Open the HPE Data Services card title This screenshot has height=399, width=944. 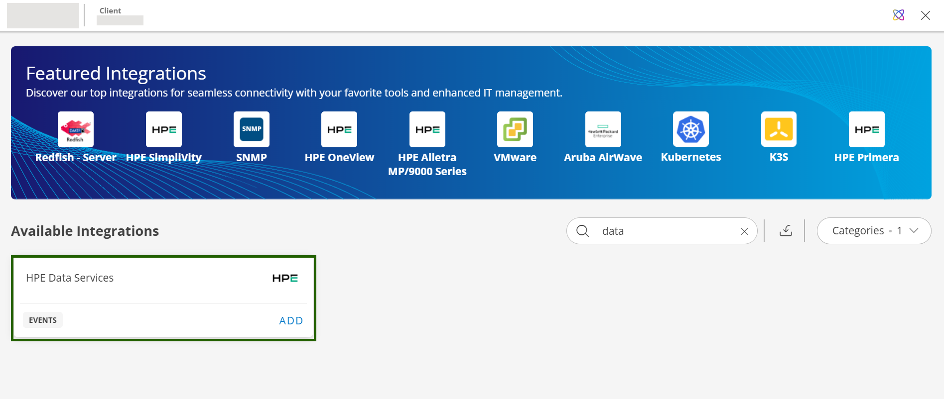(70, 278)
